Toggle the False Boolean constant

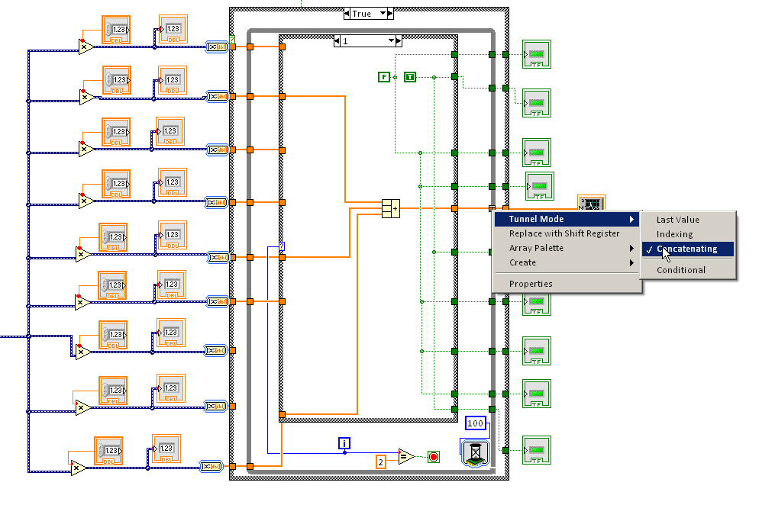pos(384,76)
